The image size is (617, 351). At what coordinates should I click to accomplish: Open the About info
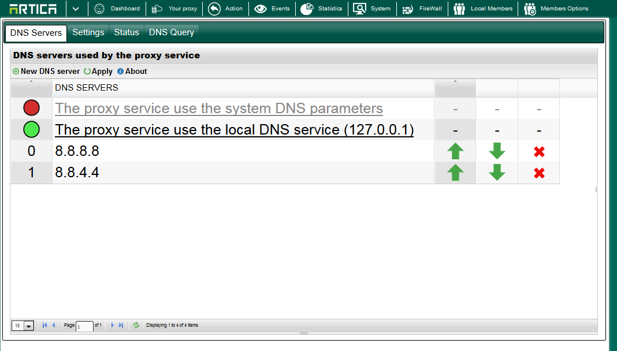pos(132,71)
